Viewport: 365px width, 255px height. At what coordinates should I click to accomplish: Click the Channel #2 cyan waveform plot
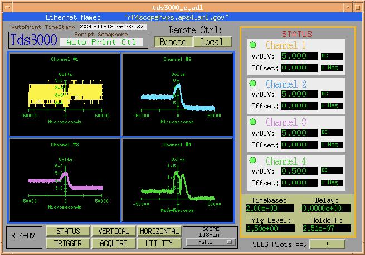pos(177,94)
